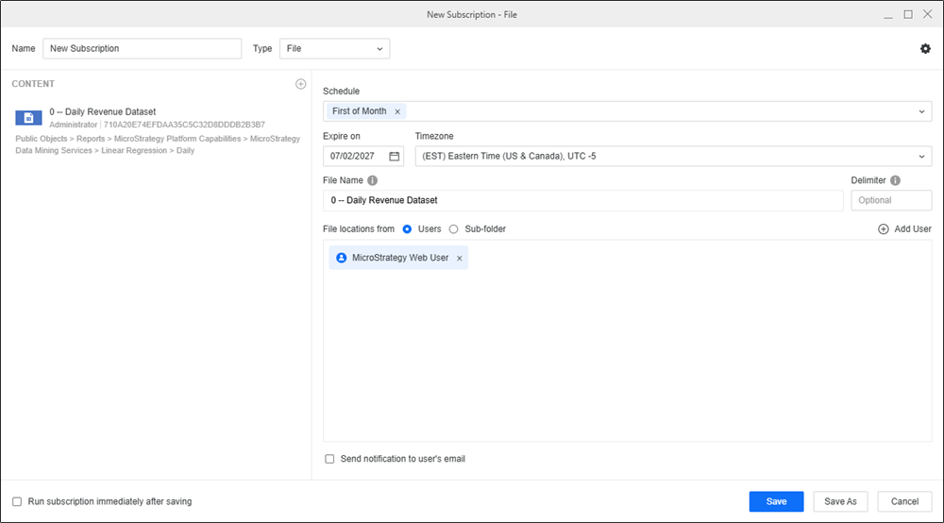Viewport: 944px width, 523px height.
Task: Show the Delimiter info tooltip icon
Action: (x=895, y=180)
